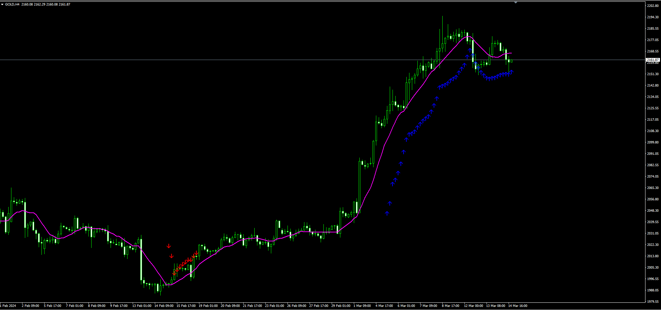Click the topmost red down arrow signal
Image resolution: width=661 pixels, height=310 pixels.
click(x=169, y=246)
